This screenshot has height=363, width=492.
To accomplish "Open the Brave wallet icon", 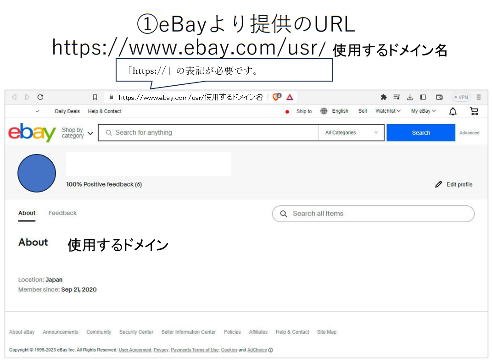I will [x=439, y=97].
